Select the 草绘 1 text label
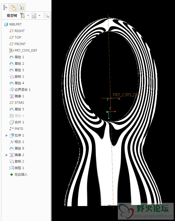Image resolution: width=175 pixels, height=221 pixels. tap(19, 57)
